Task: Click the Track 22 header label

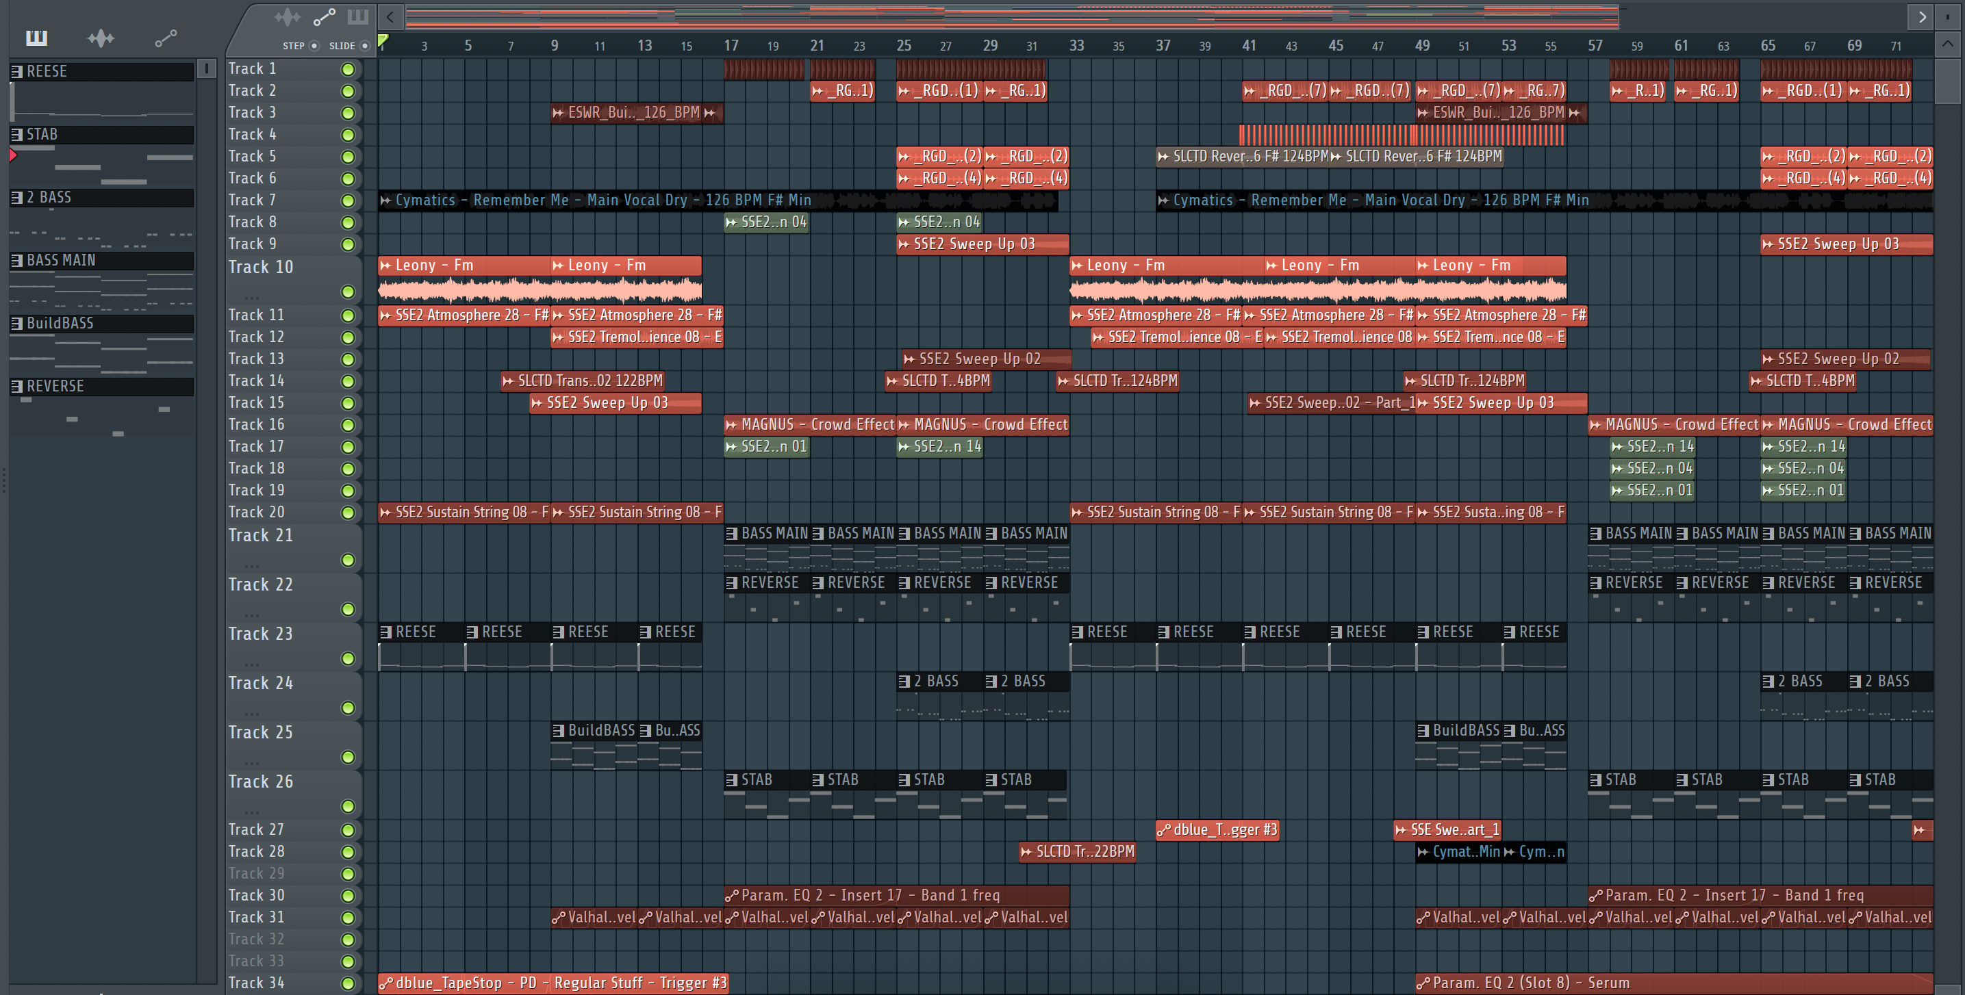Action: [x=260, y=585]
